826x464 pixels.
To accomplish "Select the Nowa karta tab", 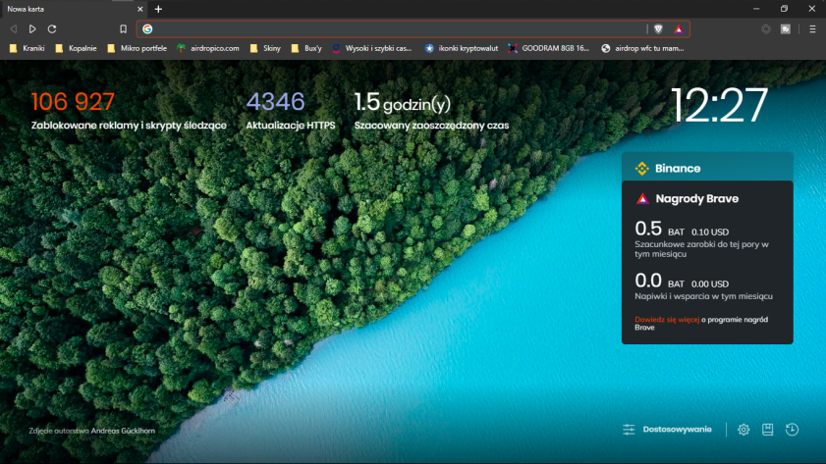I will (x=74, y=9).
